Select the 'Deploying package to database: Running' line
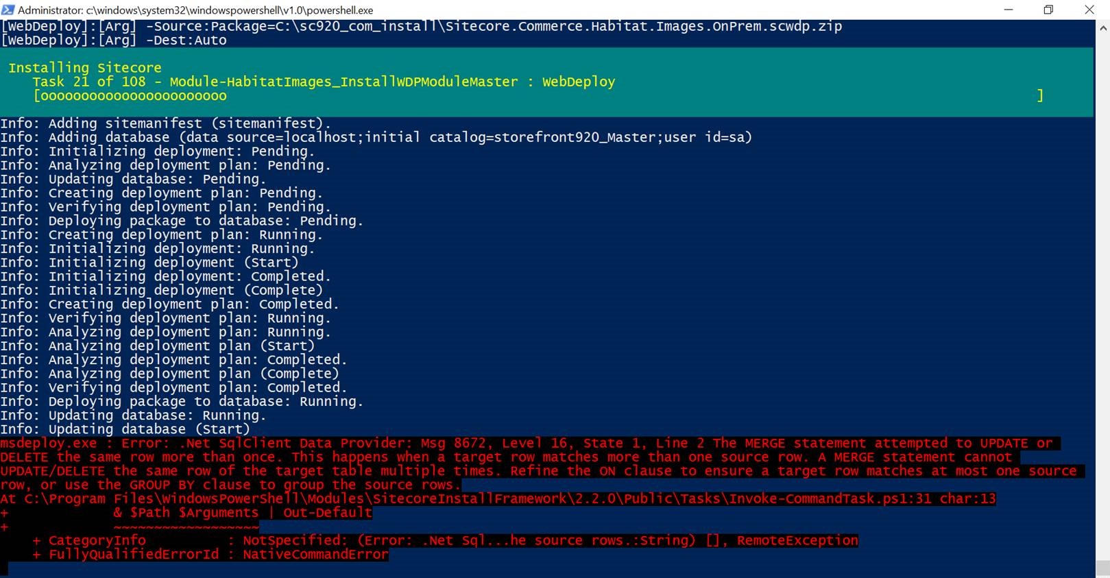 182,401
